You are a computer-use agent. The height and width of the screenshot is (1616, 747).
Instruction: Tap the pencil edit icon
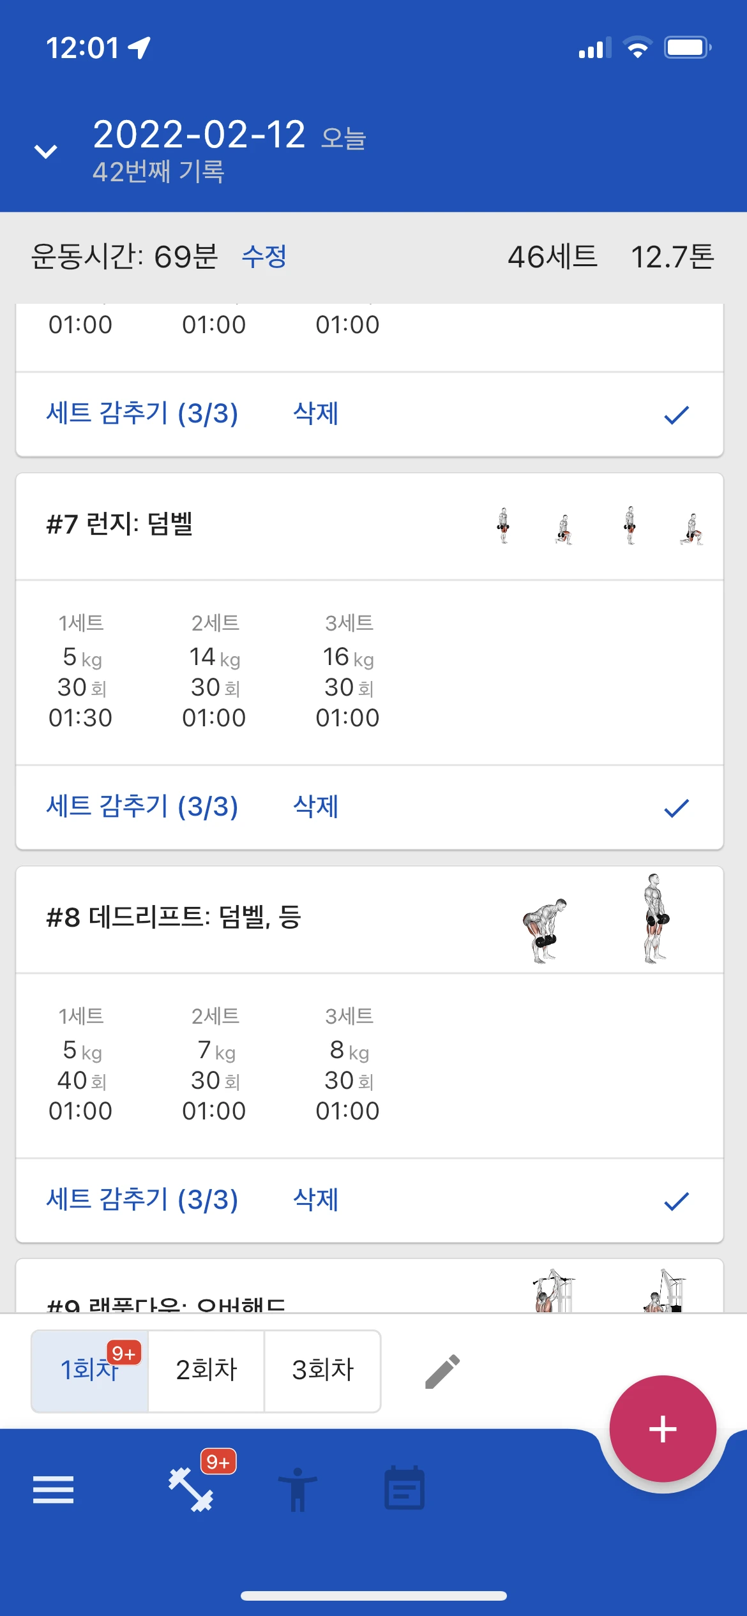point(442,1371)
